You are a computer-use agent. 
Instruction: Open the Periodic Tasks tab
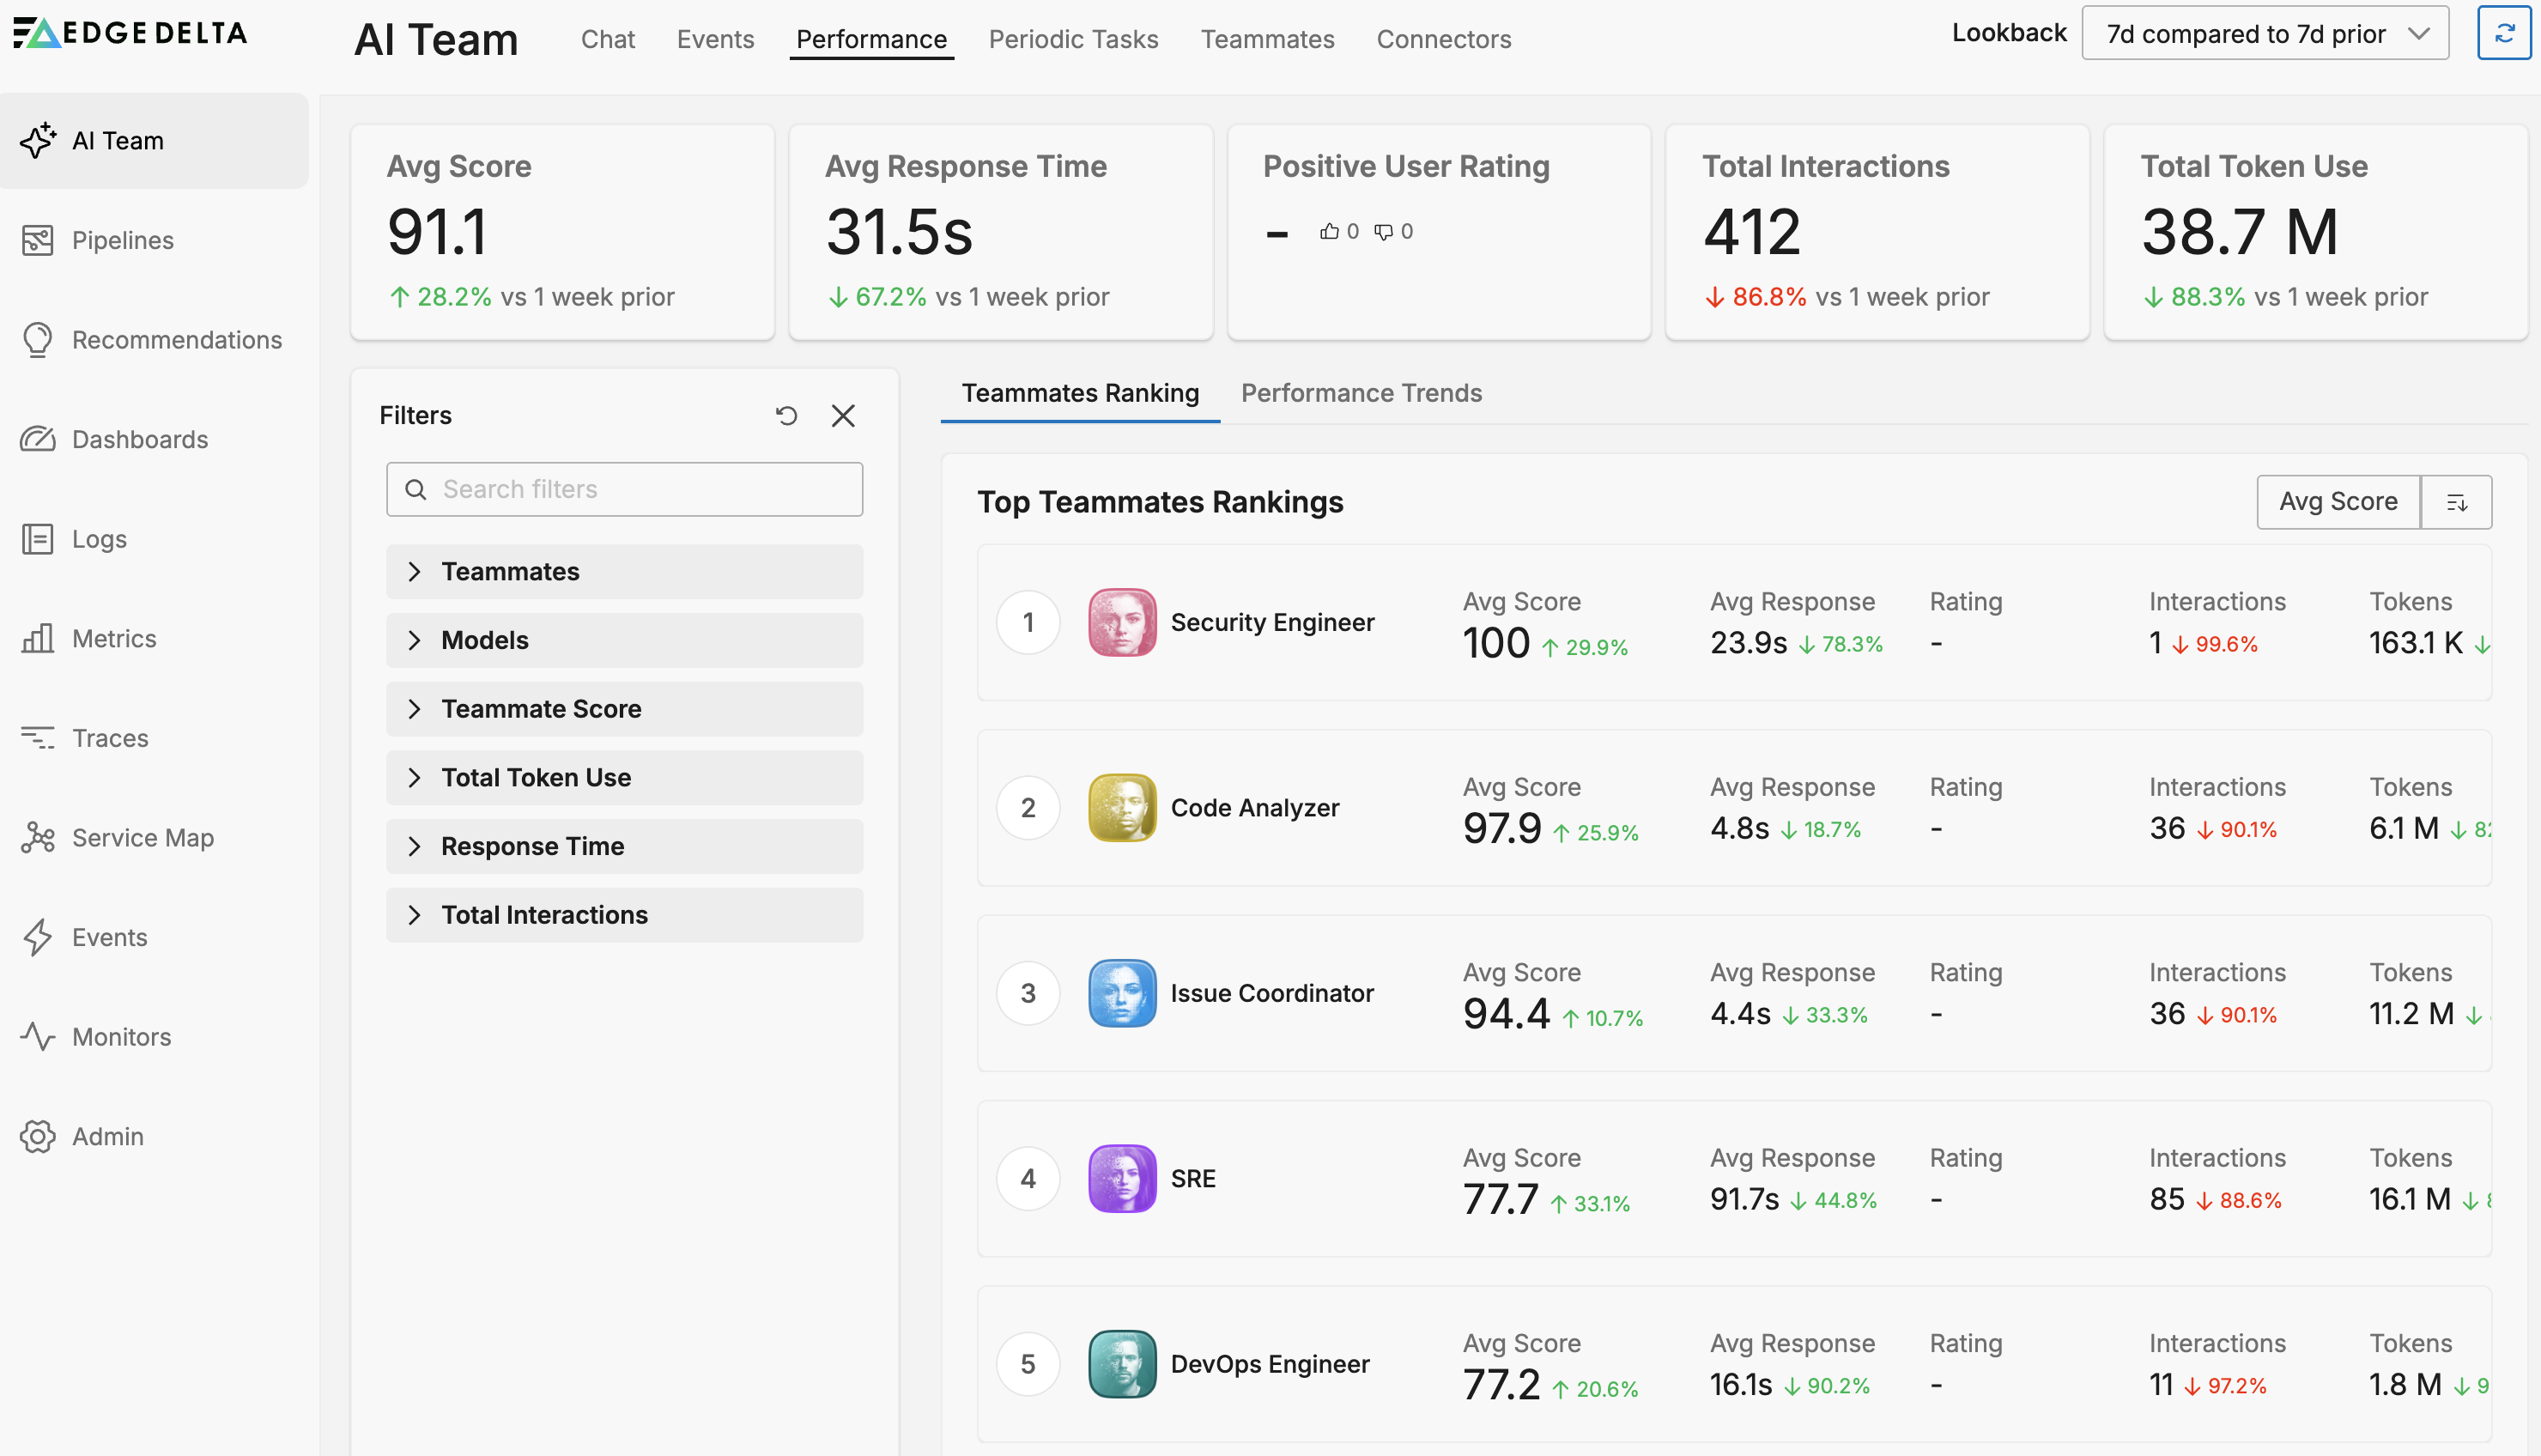coord(1072,39)
